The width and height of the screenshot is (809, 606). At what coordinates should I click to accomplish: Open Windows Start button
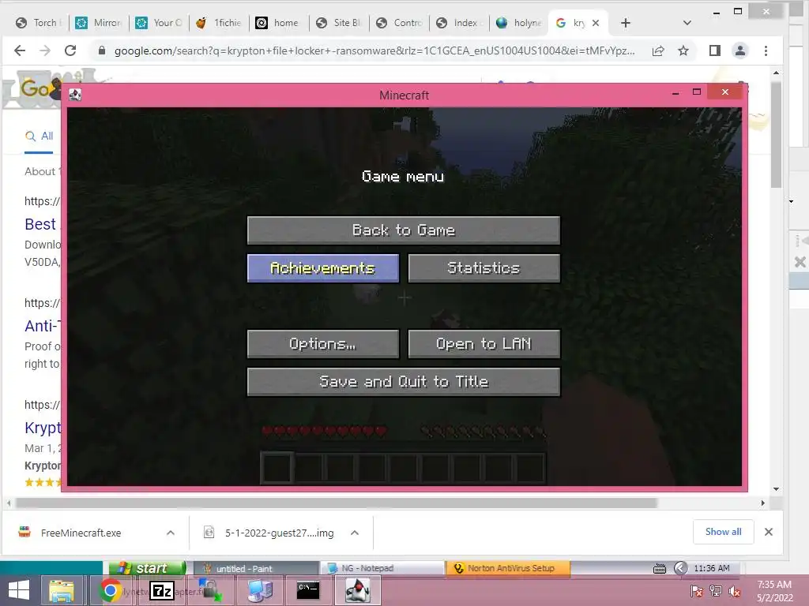coord(19,590)
